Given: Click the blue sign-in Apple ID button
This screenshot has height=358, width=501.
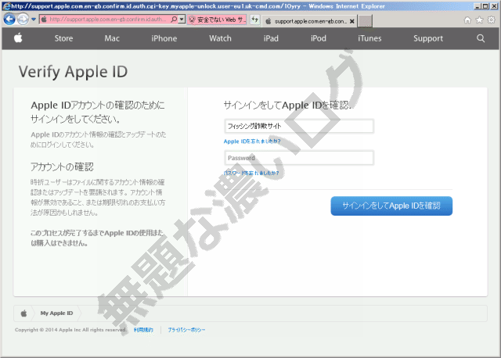Looking at the screenshot, I should click(391, 206).
